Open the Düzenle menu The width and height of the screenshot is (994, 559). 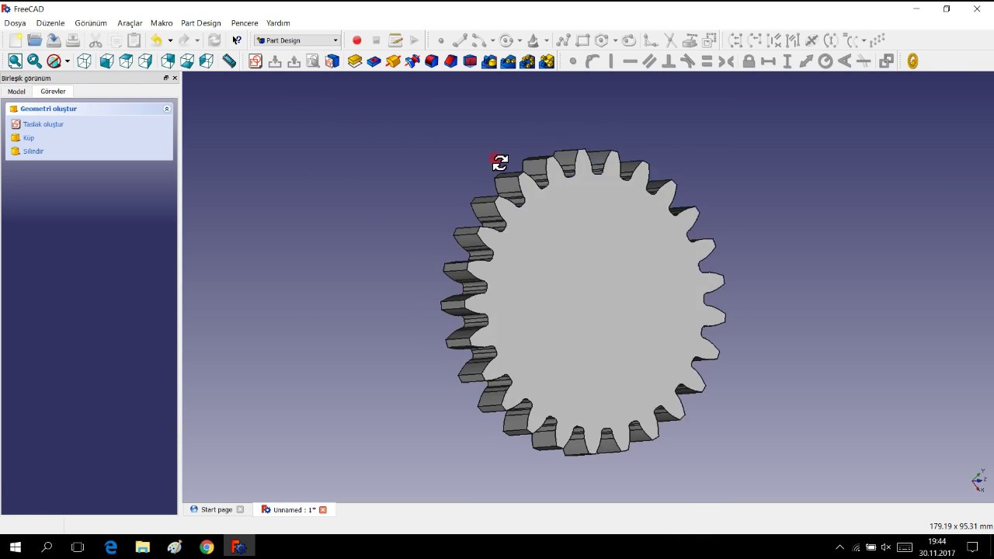50,23
